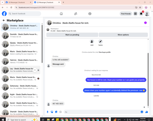Screen dimensions: 153x121
Task: Bookmark this page star icon
Action: point(140,7)
